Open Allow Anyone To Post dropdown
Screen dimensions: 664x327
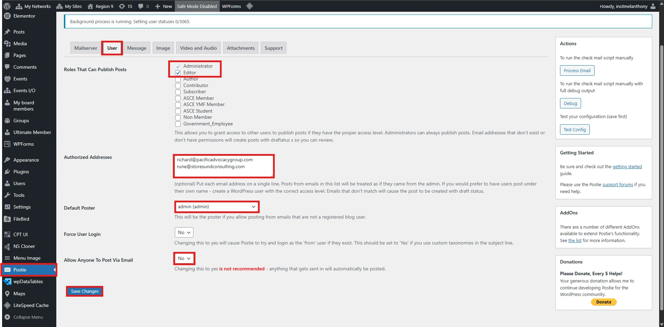[x=184, y=258]
